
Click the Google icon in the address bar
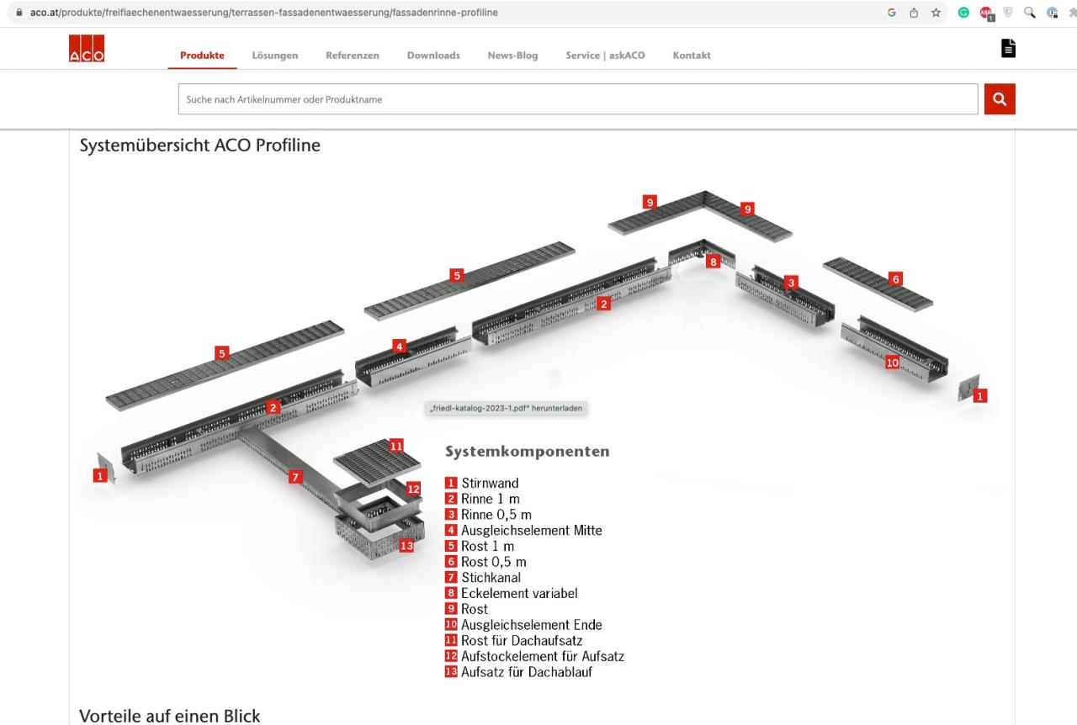pyautogui.click(x=891, y=13)
